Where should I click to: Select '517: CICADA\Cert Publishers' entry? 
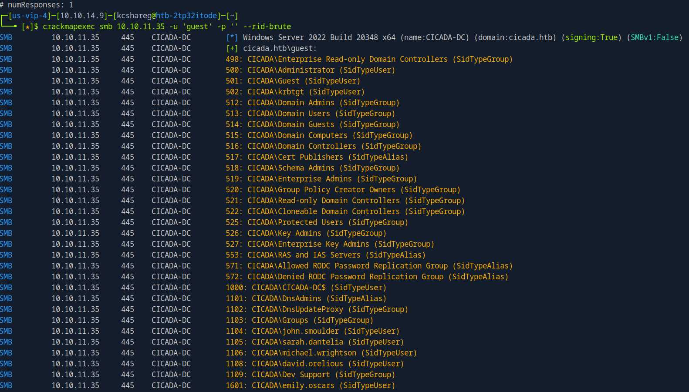tap(317, 157)
